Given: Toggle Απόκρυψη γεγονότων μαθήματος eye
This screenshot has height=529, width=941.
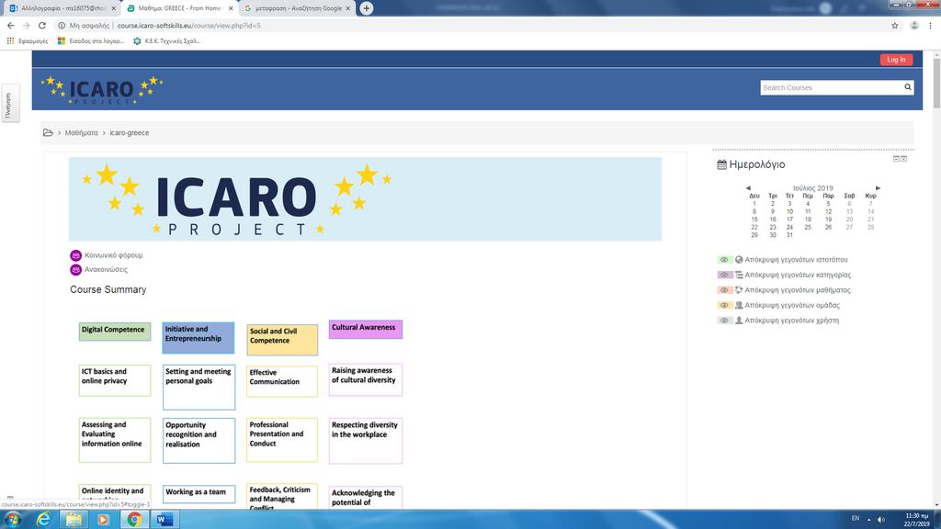Looking at the screenshot, I should tap(724, 289).
